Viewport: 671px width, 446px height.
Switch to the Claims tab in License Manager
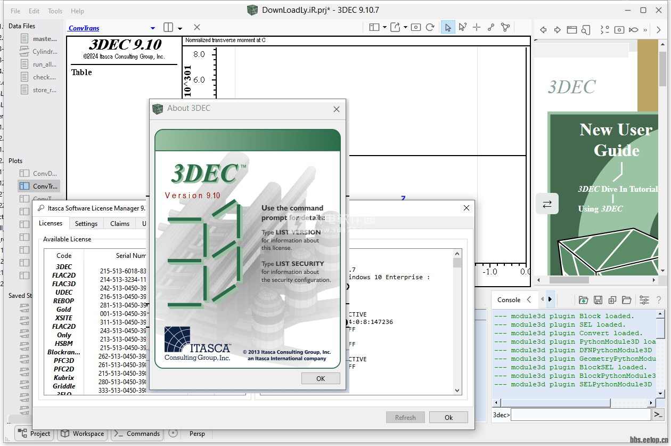tap(120, 224)
